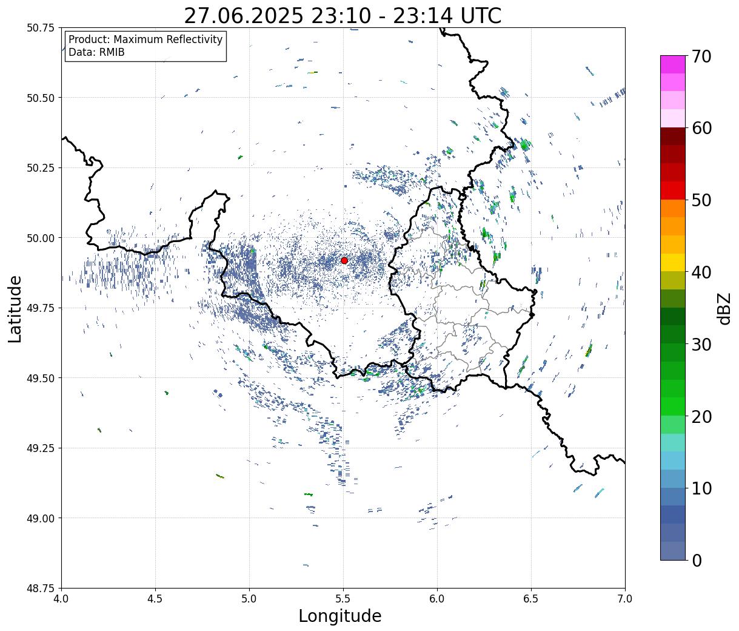Click the x-axis tick label 6.5
Screen dimensions: 739x631
coord(531,598)
